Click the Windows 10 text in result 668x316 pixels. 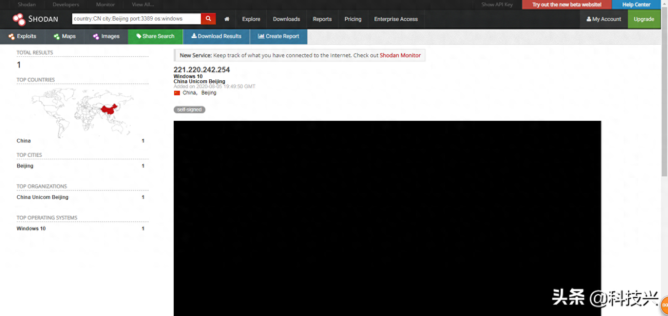click(188, 76)
